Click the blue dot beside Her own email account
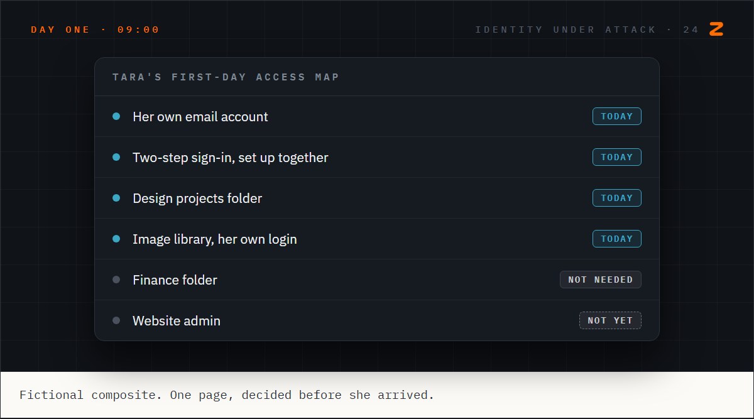This screenshot has height=419, width=754. tap(116, 116)
